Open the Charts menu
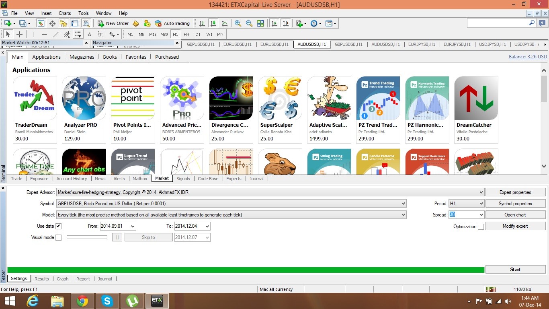Viewport: 549px width, 309px height. pos(65,13)
